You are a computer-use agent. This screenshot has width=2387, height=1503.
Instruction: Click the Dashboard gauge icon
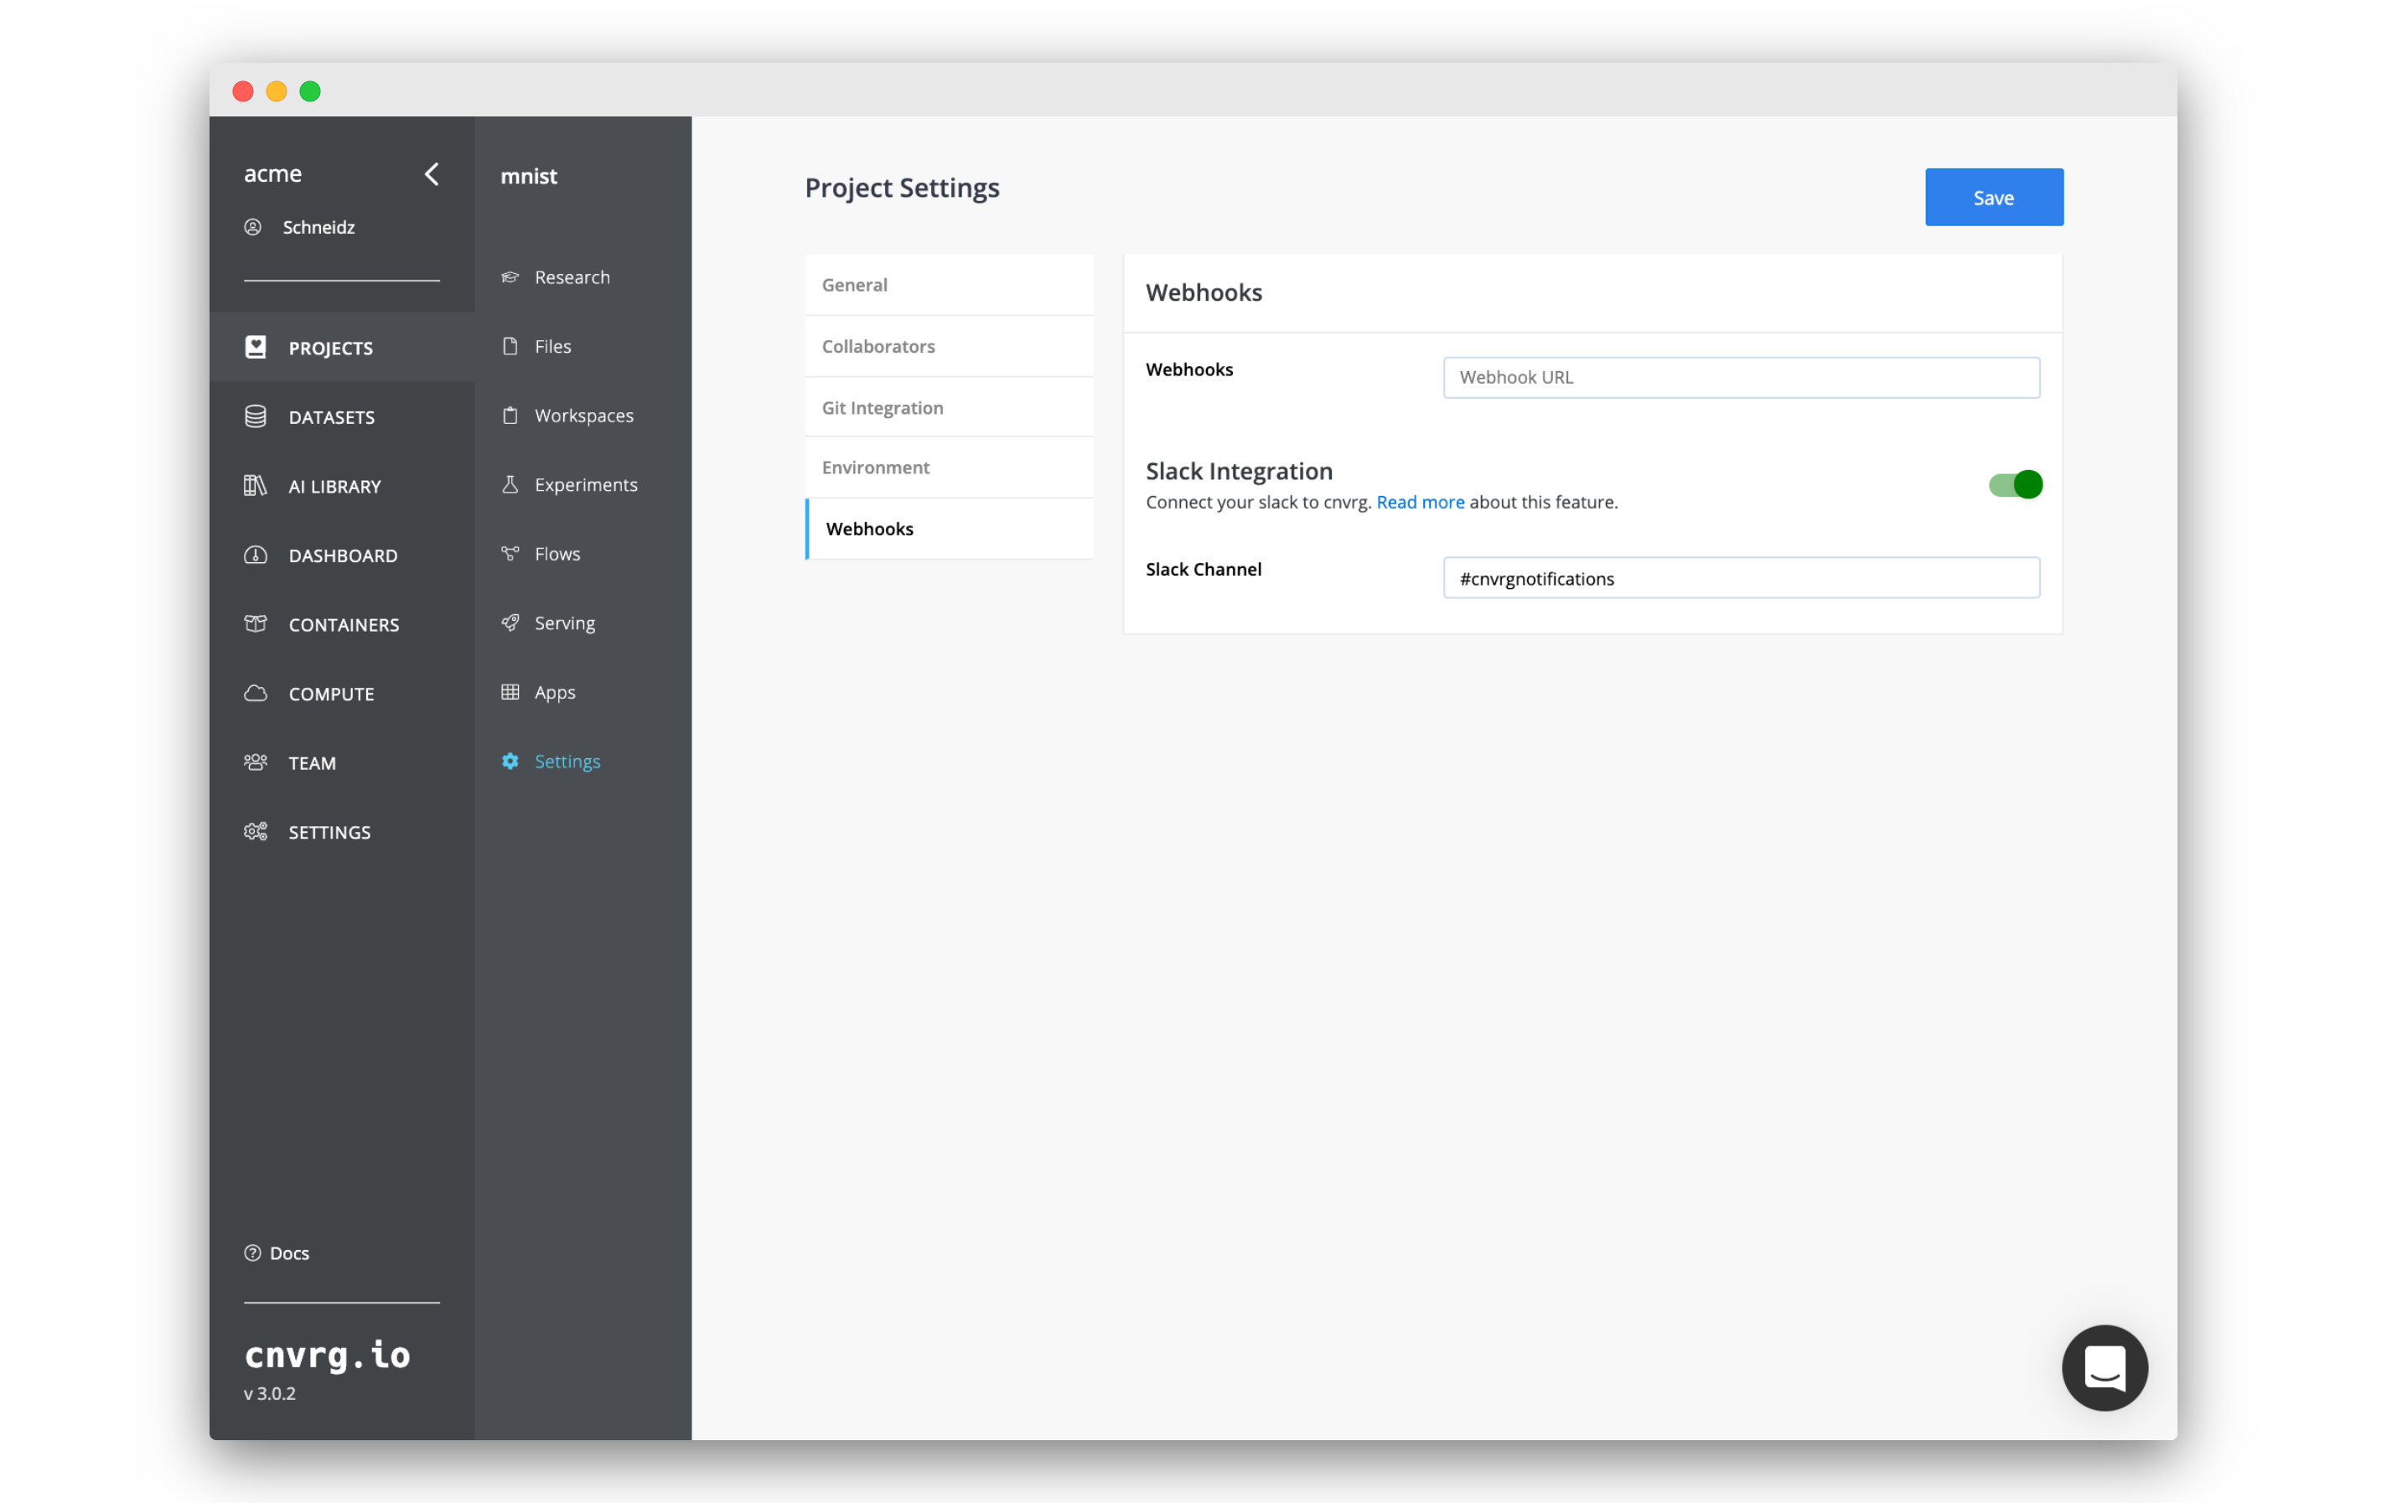coord(256,555)
